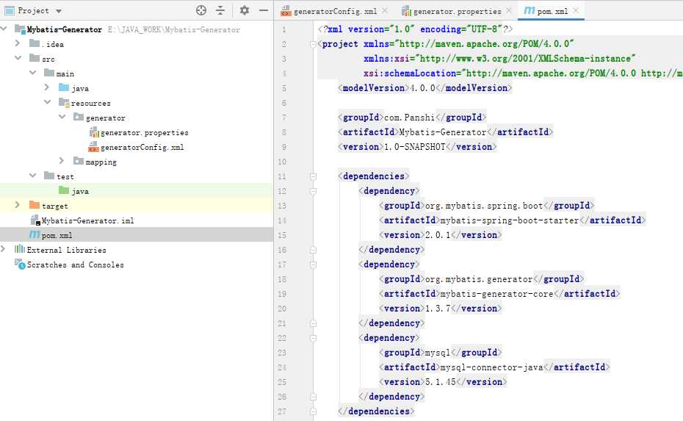Expand the mapping folder
683x421 pixels.
(x=62, y=161)
